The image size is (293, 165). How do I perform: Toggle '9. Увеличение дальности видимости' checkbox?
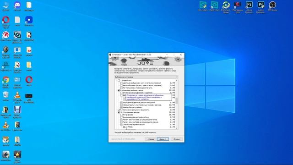coord(119,110)
